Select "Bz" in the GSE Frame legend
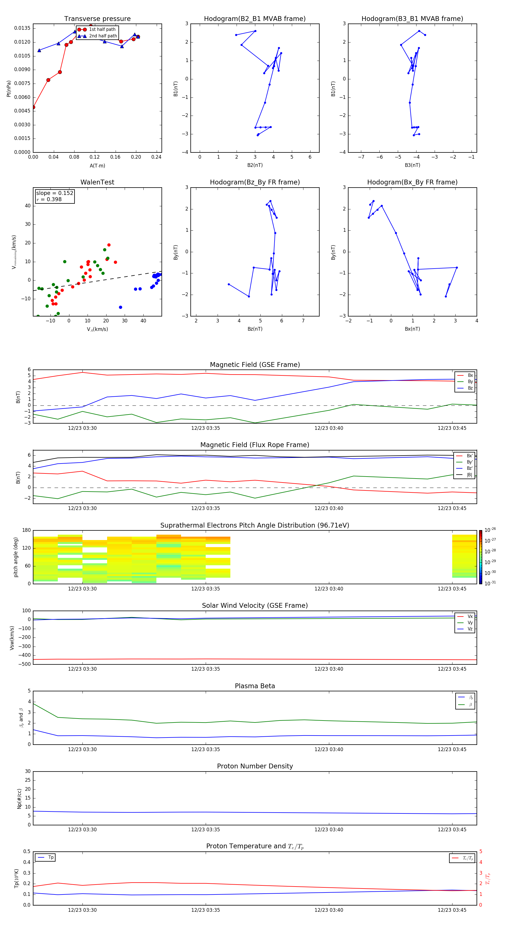The width and height of the screenshot is (510, 935). (465, 388)
